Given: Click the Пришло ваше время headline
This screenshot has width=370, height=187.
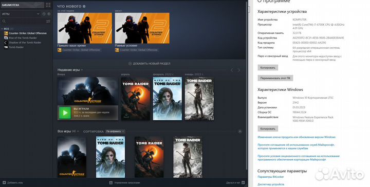Looking at the screenshot, I should (71, 46).
